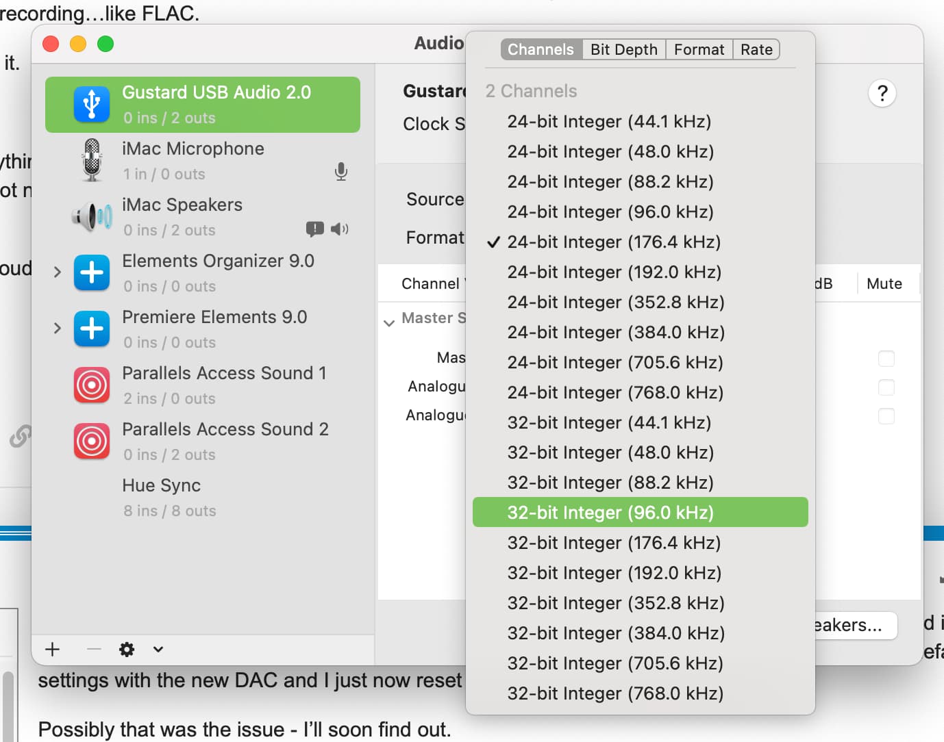This screenshot has height=742, width=944.
Task: Choose 32-bit Integer (176.4 kHz)
Action: tap(641, 543)
